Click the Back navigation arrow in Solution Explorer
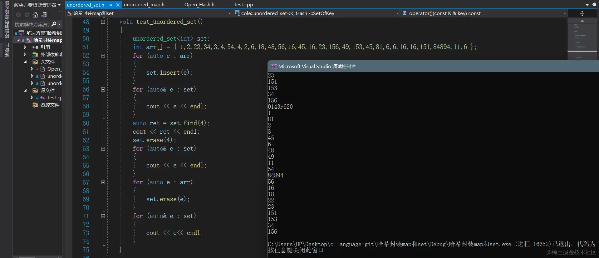The width and height of the screenshot is (599, 258). pyautogui.click(x=18, y=15)
